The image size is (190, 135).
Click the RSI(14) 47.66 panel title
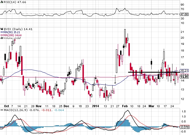[15, 2]
